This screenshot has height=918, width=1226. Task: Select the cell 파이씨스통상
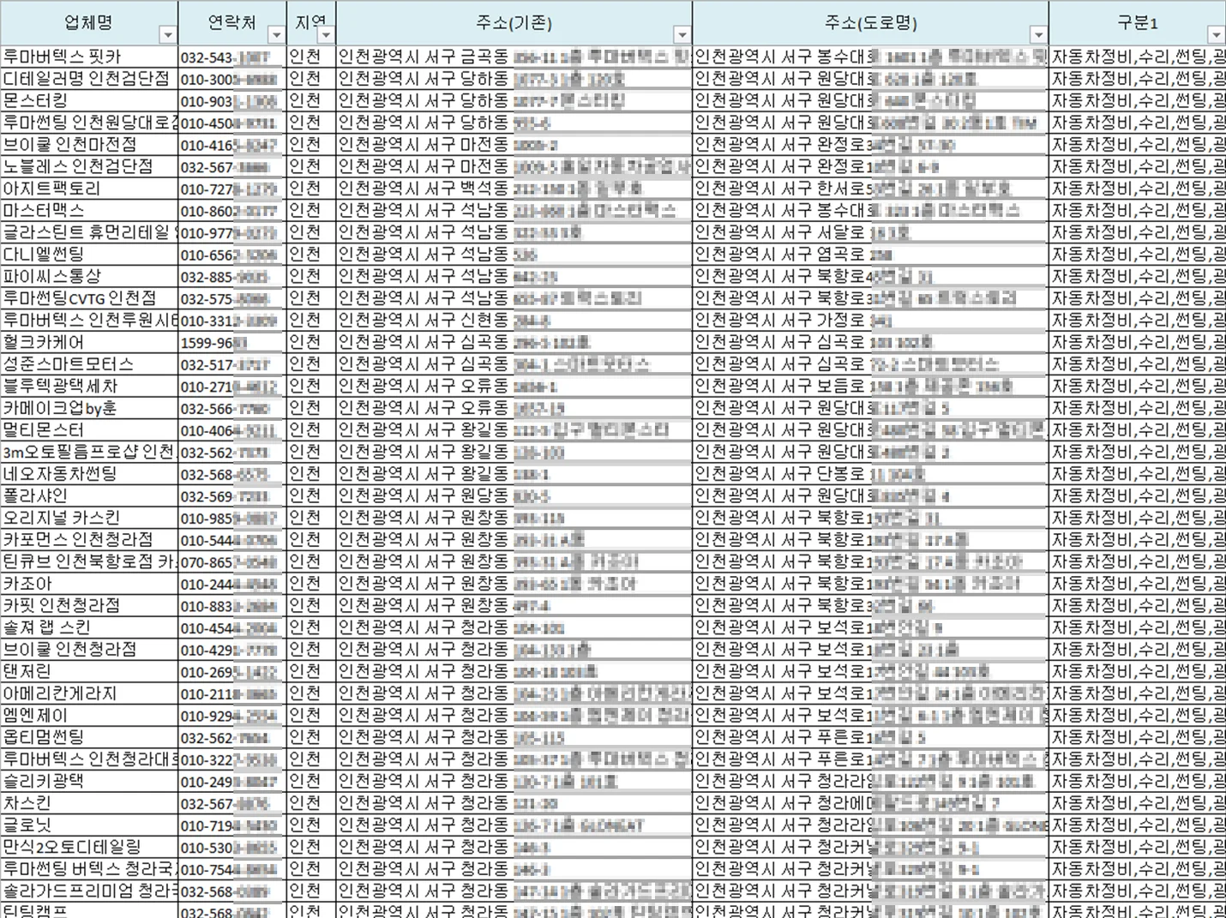[89, 276]
